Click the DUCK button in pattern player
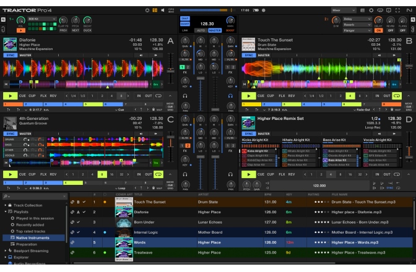 [x=87, y=30]
